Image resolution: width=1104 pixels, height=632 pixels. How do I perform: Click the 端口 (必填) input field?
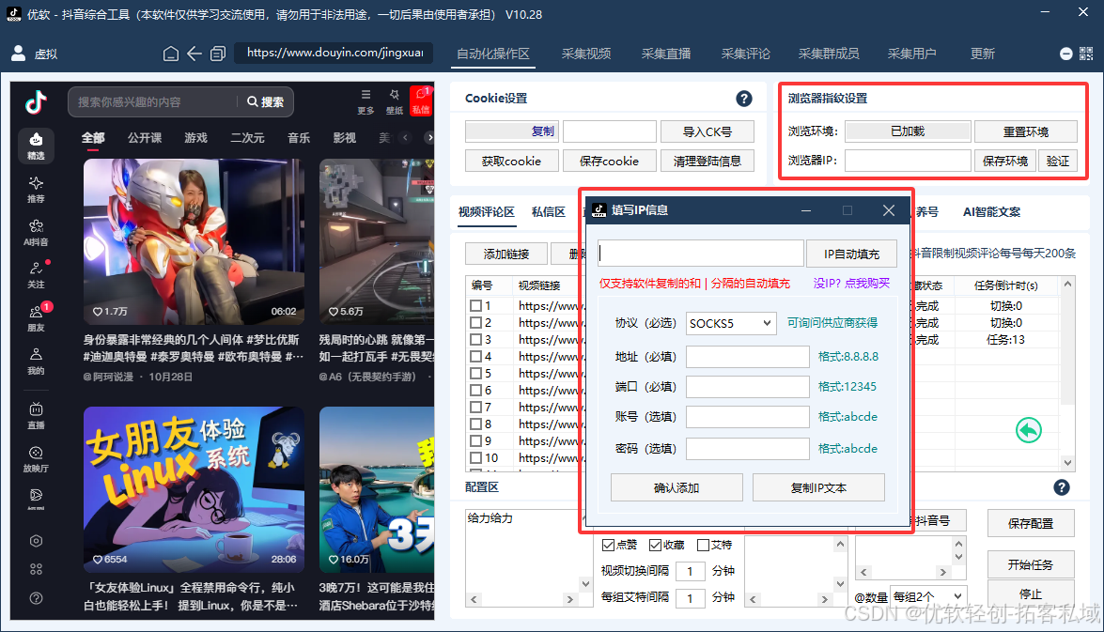(x=748, y=386)
